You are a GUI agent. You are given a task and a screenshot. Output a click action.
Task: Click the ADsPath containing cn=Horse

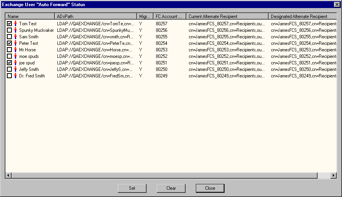coord(94,50)
